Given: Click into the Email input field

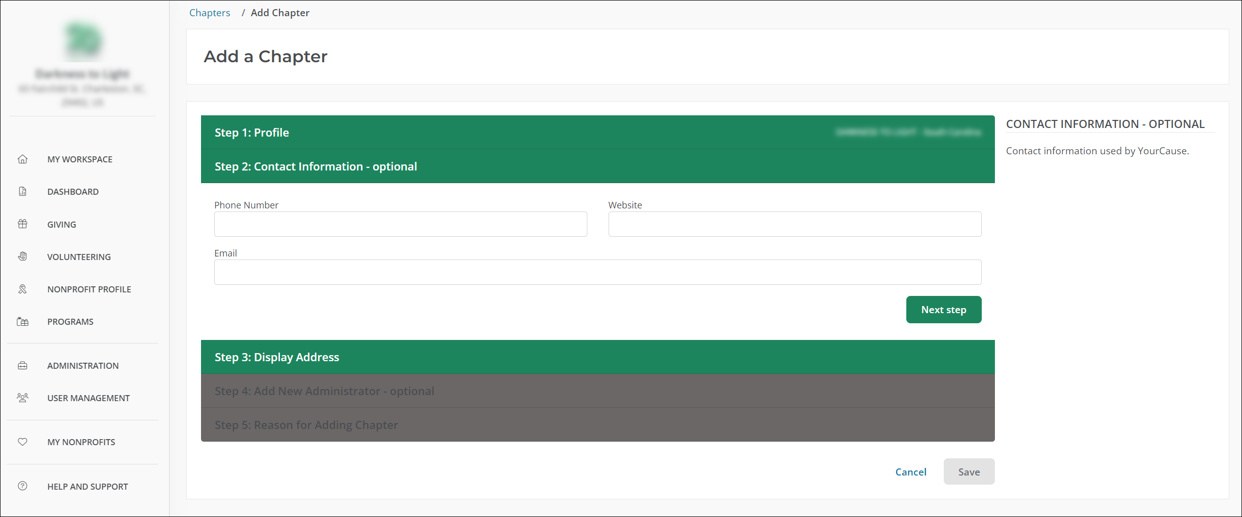Looking at the screenshot, I should [x=597, y=272].
